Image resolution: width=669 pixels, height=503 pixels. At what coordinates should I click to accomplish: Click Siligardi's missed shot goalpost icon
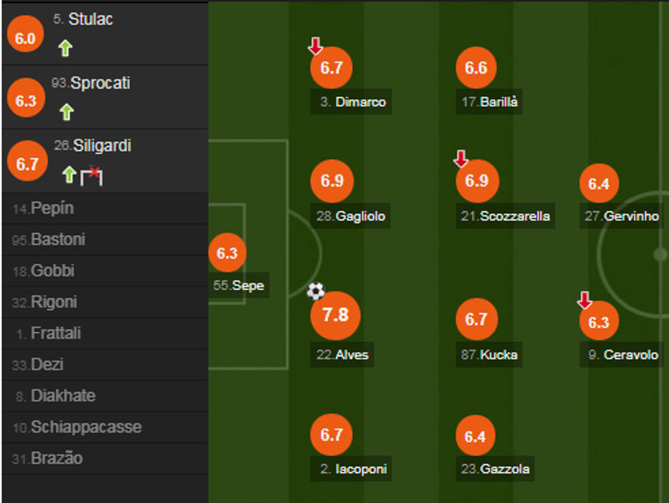click(91, 175)
